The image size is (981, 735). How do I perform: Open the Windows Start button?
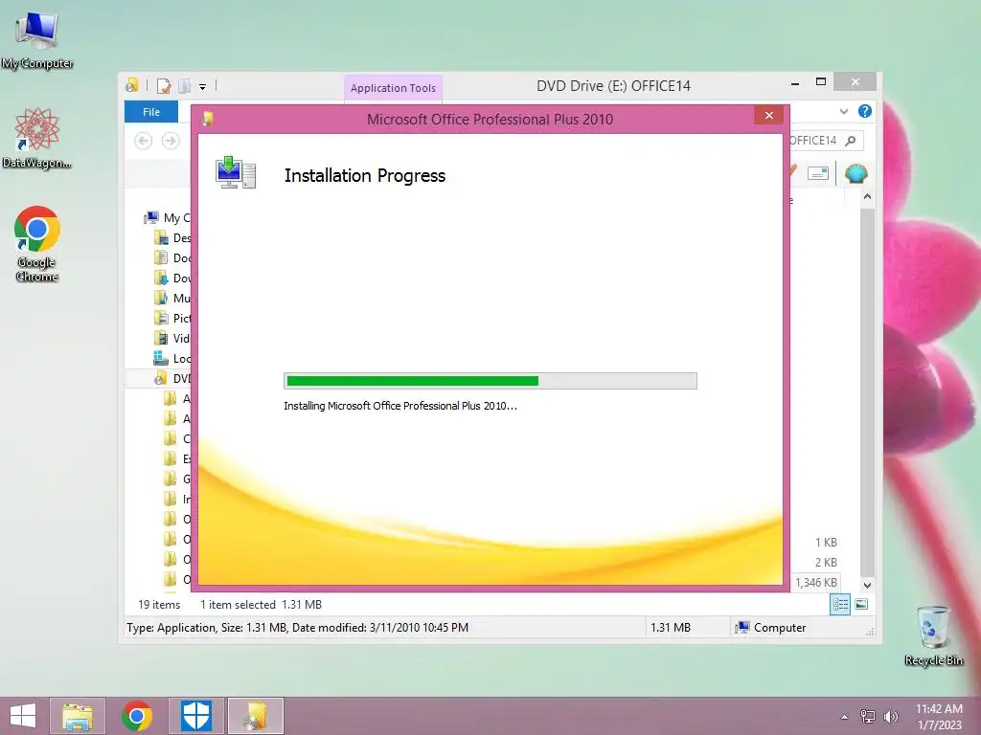click(23, 716)
